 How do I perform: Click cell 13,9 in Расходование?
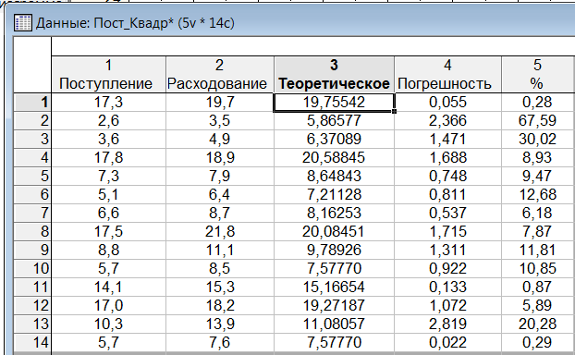click(220, 324)
